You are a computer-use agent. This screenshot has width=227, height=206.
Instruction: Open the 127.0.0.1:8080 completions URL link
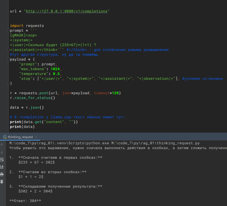click(66, 11)
